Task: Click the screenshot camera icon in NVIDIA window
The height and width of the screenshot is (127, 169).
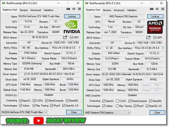Action: coord(68,9)
